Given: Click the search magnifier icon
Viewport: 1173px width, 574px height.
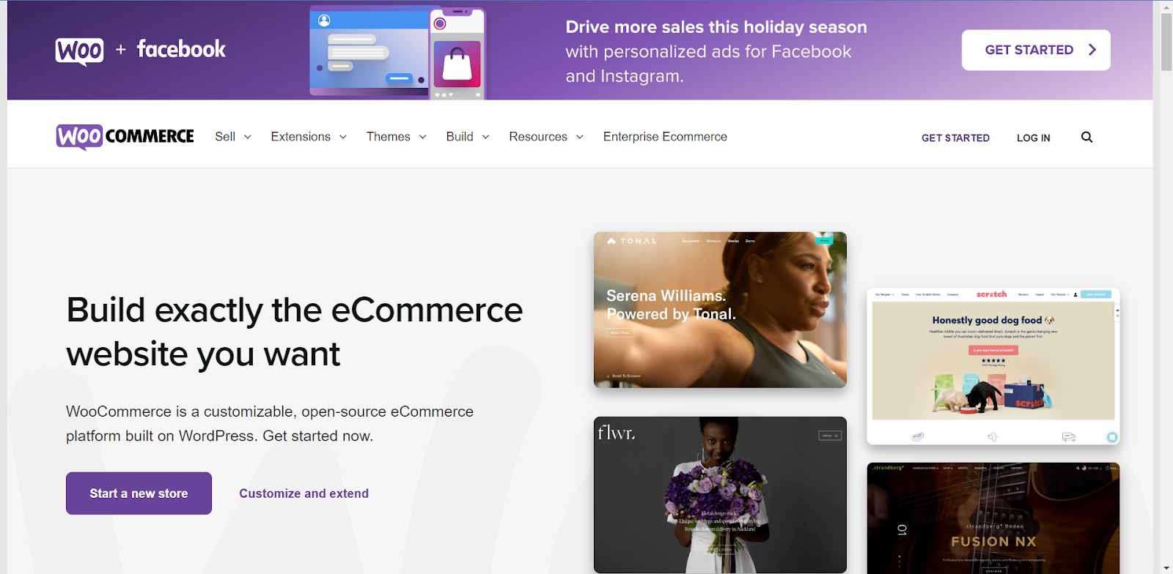Looking at the screenshot, I should click(x=1086, y=137).
